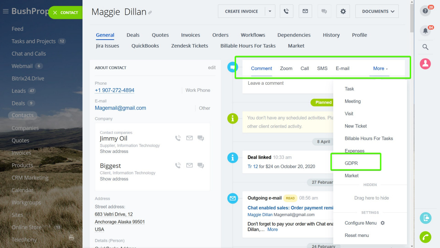Call Jimmy Oil via phone icon

click(178, 138)
